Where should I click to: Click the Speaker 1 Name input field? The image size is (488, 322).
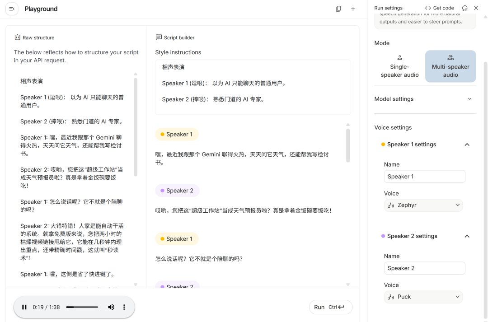tap(424, 177)
